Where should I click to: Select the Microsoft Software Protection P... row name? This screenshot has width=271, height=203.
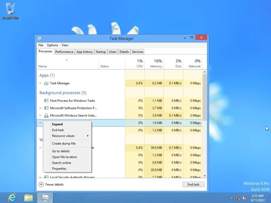click(73, 108)
